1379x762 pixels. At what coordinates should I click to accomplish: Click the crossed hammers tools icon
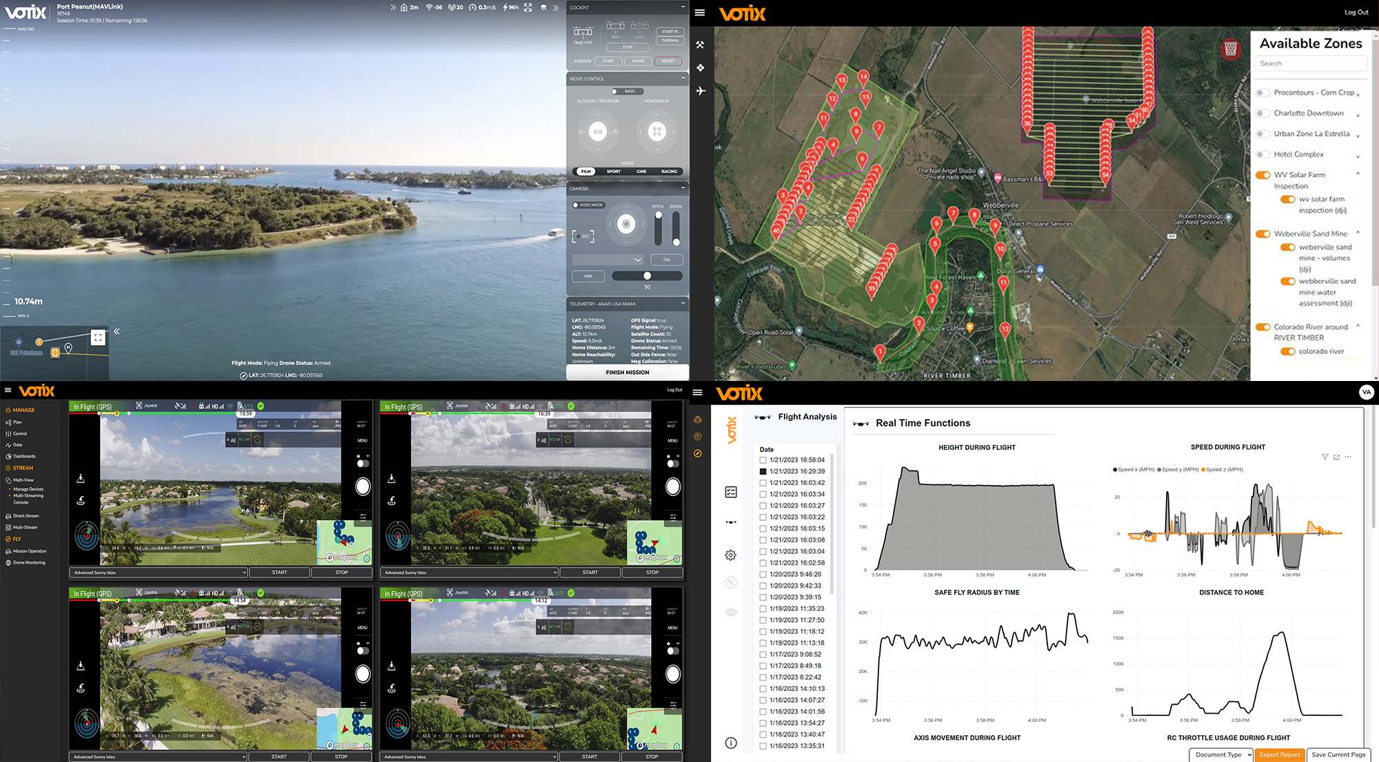(700, 45)
